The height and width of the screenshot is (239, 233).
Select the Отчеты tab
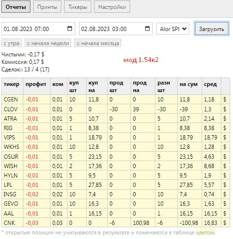coord(16,7)
